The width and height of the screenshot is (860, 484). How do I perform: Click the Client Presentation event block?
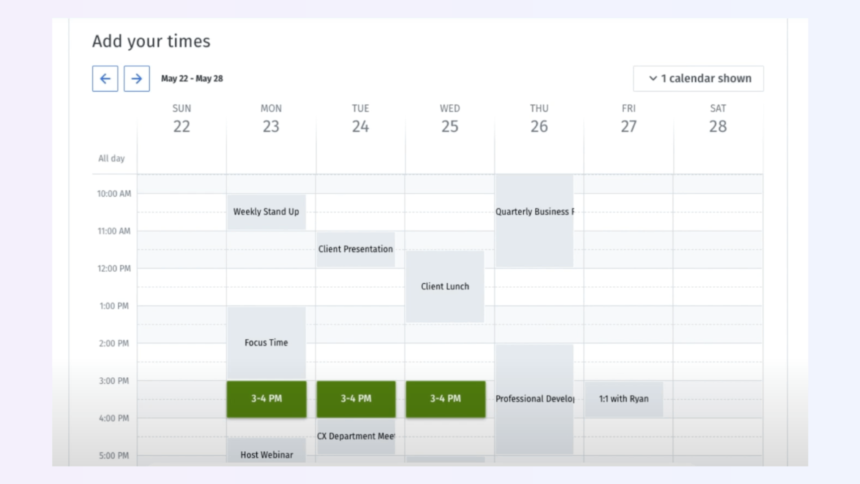point(356,249)
